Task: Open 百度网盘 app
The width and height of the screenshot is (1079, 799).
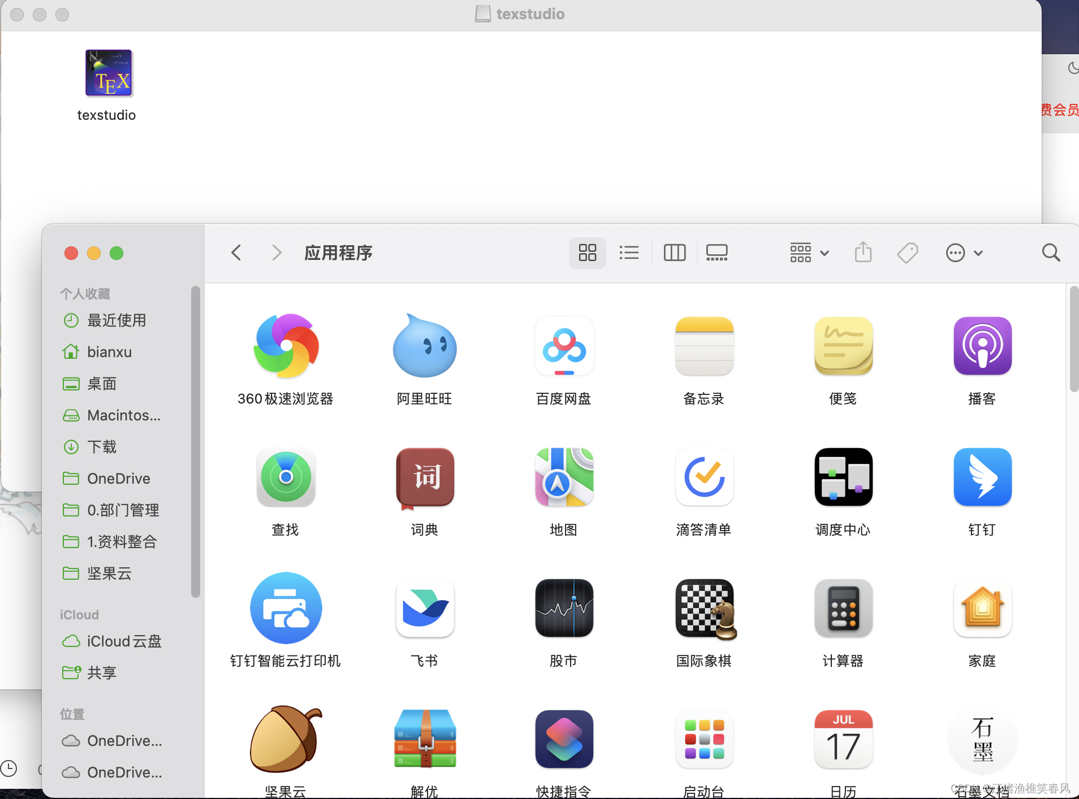Action: 564,346
